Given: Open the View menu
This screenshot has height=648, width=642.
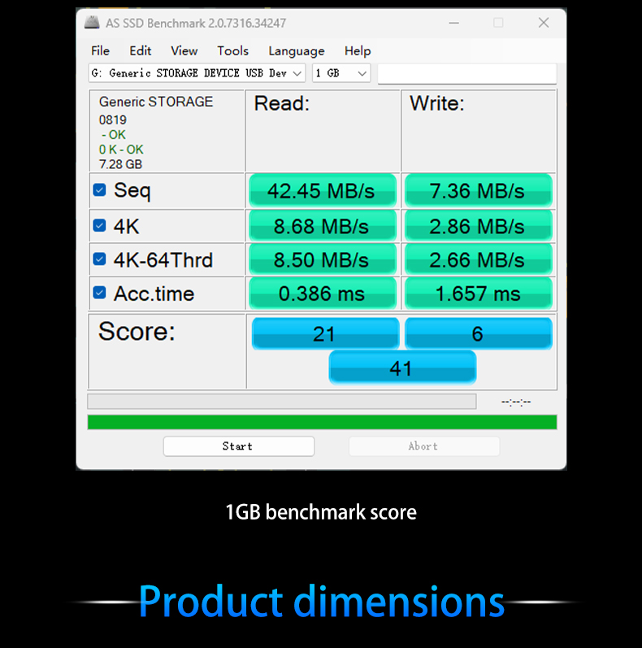Looking at the screenshot, I should (184, 50).
